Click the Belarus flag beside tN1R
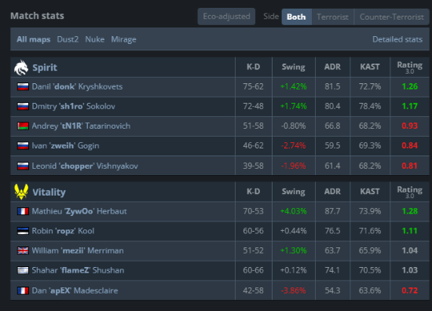 [x=23, y=126]
